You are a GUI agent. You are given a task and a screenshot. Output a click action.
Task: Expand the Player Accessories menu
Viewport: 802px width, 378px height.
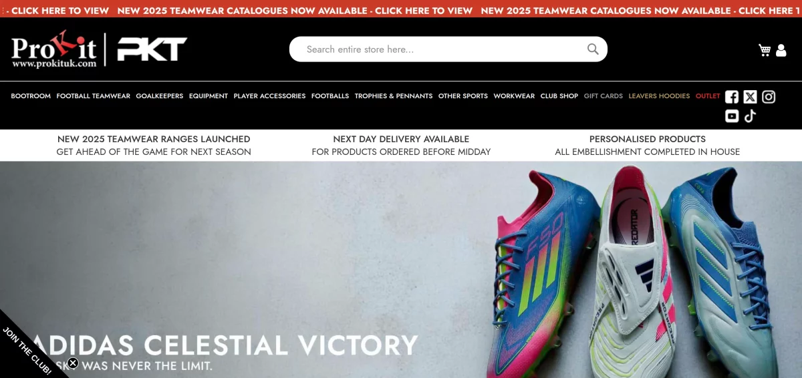[269, 96]
